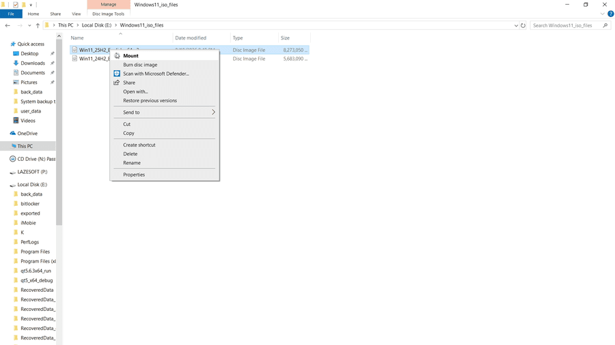Open exported folder in sidebar
Screen dimensions: 615x345
(30, 213)
